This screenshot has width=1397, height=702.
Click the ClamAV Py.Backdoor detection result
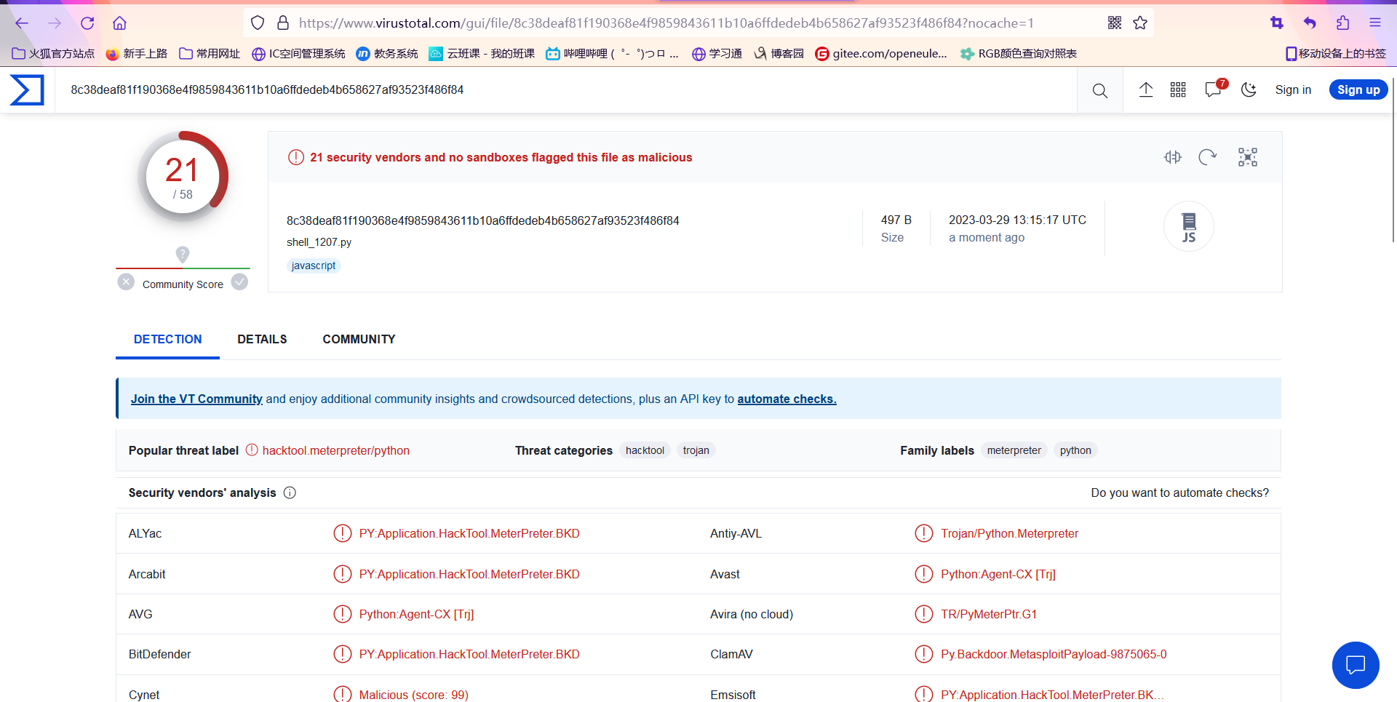(1054, 654)
